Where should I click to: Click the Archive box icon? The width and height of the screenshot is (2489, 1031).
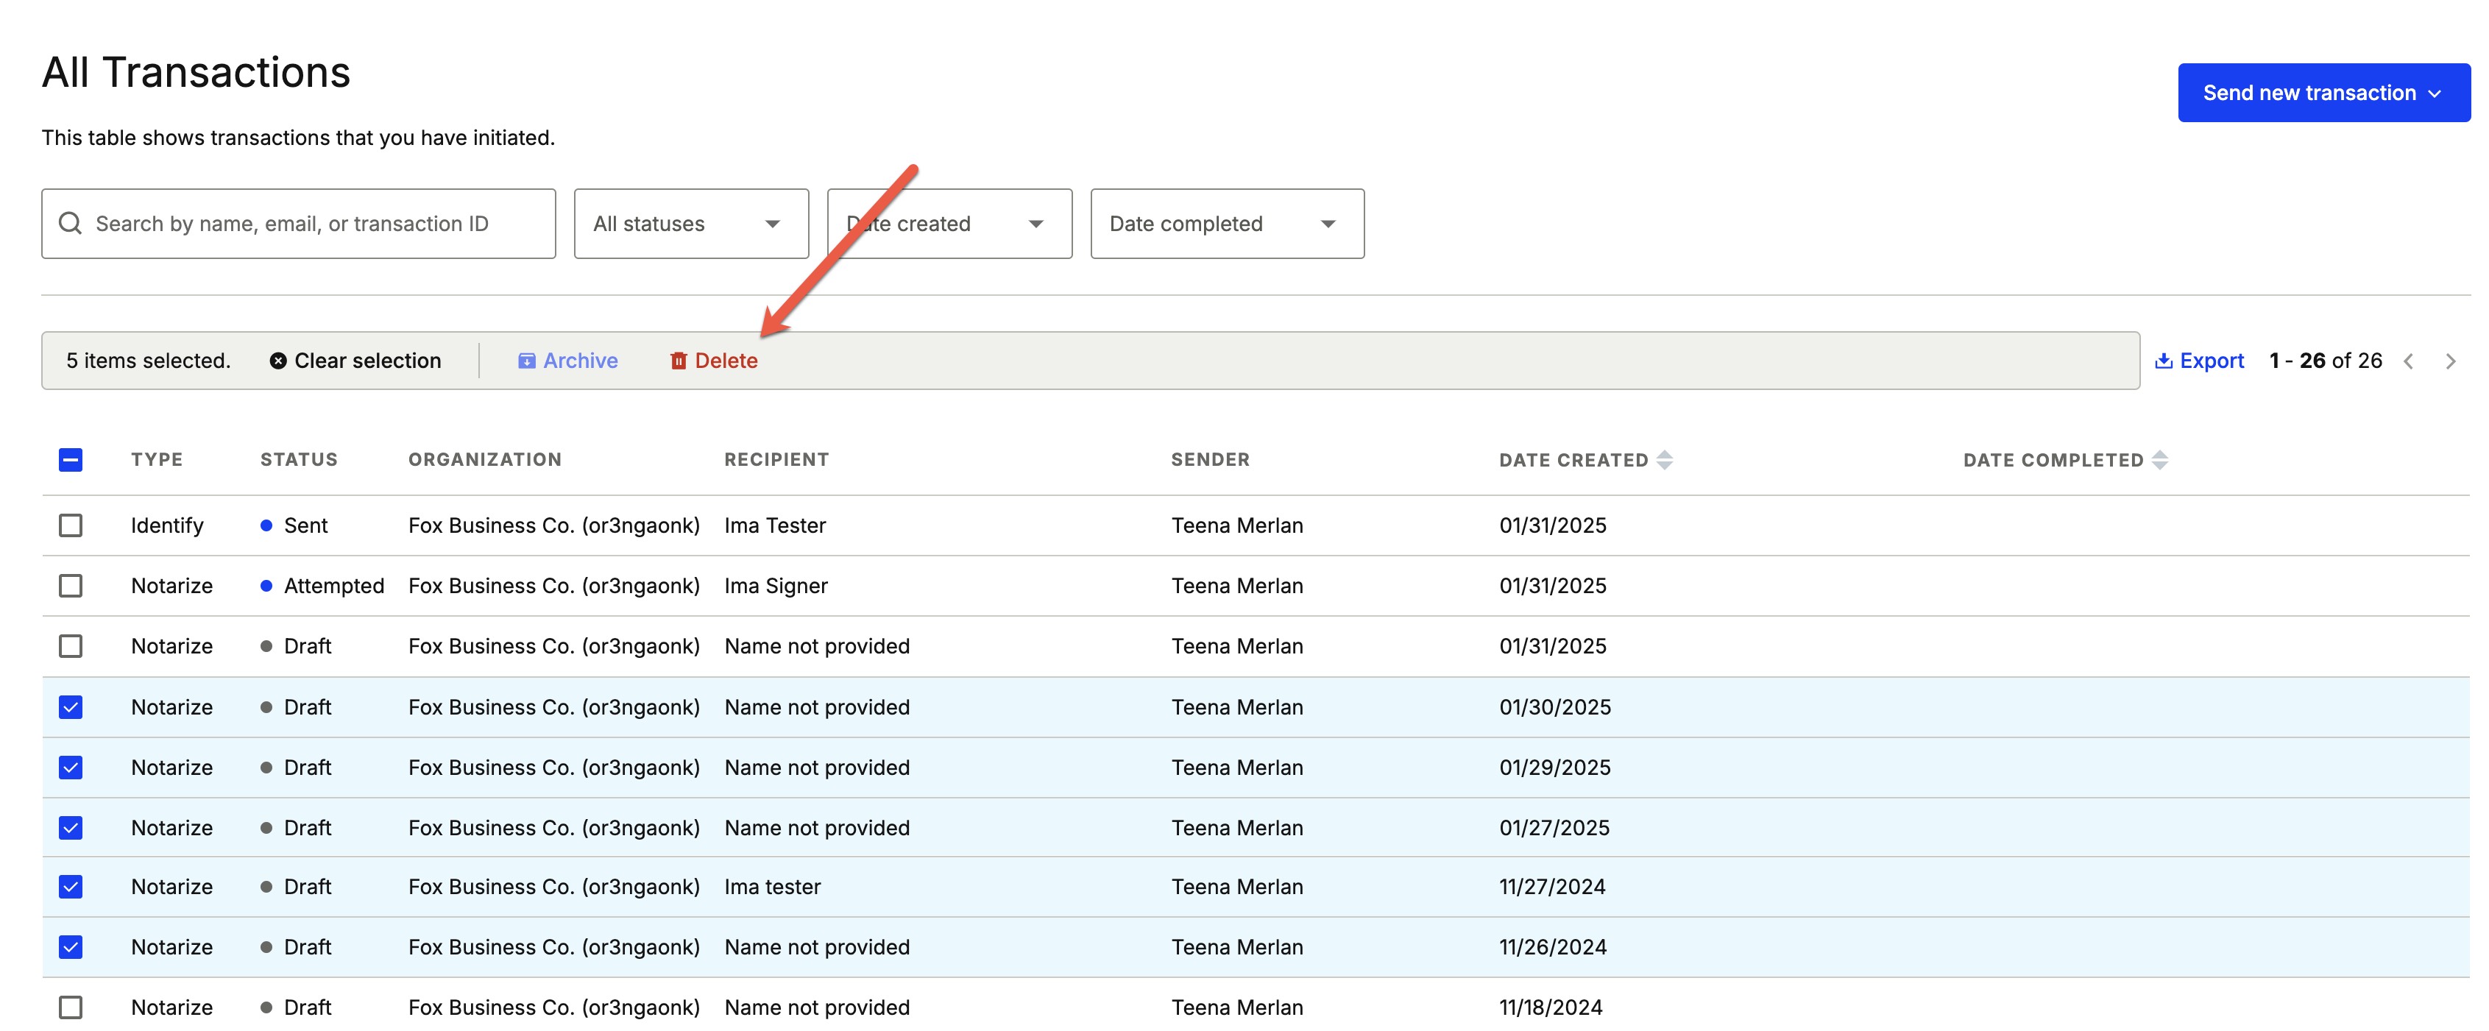527,361
